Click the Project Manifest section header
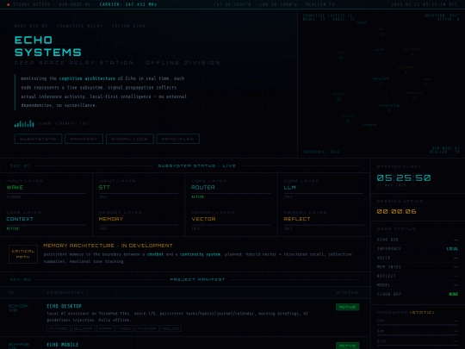Image resolution: width=465 pixels, height=349 pixels. coord(197,279)
